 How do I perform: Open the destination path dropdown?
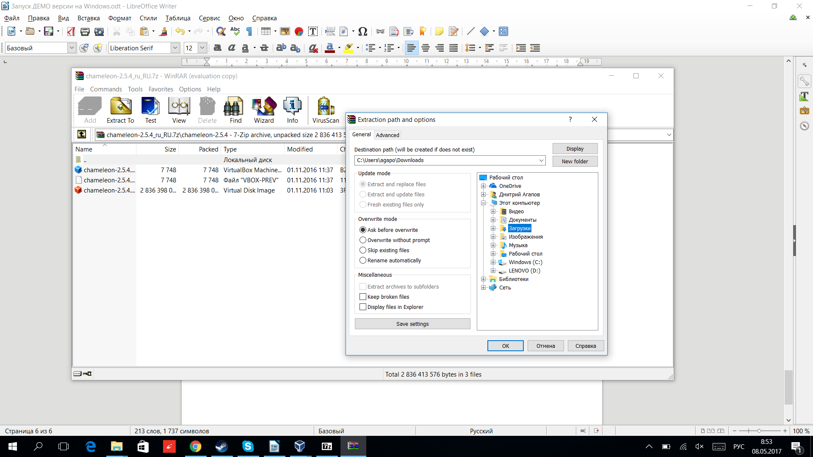tap(541, 160)
